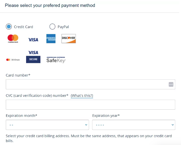This screenshot has width=181, height=145.
Task: Select the Credit Card radio button
Action: tap(9, 27)
